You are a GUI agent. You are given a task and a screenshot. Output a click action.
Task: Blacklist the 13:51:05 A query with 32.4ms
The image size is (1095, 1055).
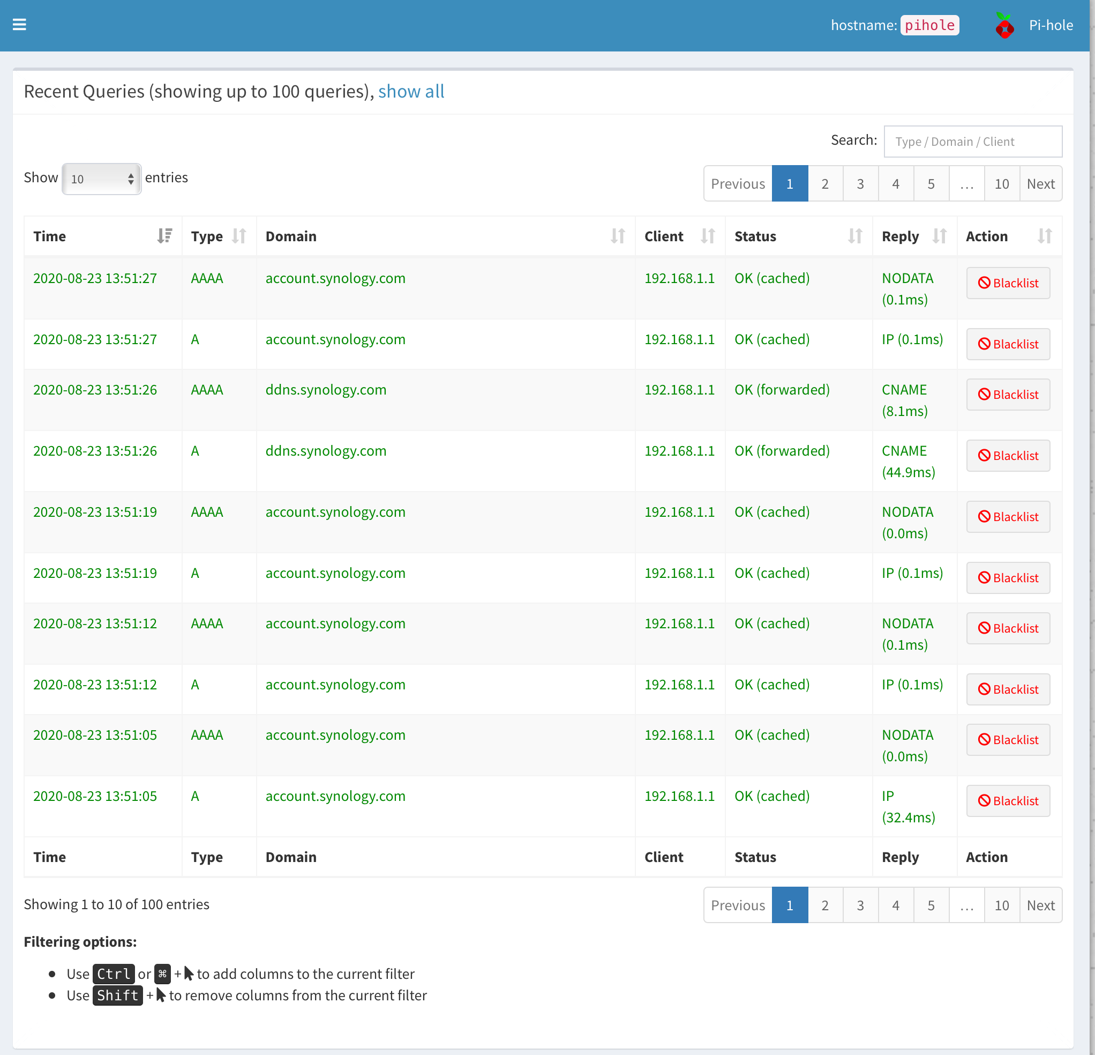[1008, 800]
